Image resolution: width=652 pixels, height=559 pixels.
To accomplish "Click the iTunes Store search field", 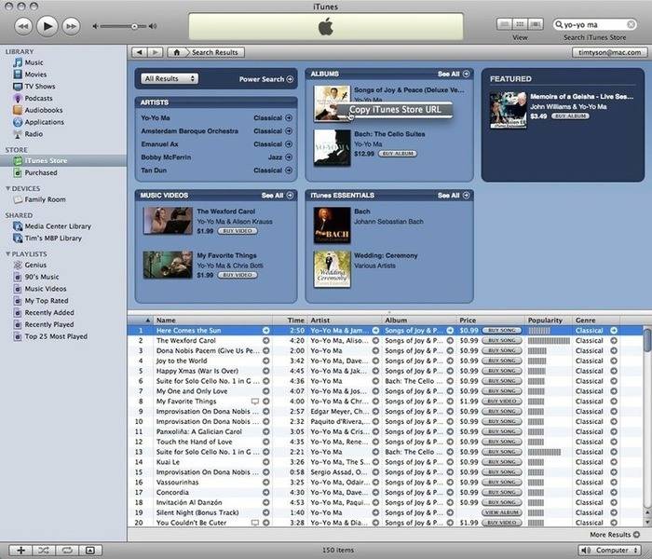I will [594, 24].
